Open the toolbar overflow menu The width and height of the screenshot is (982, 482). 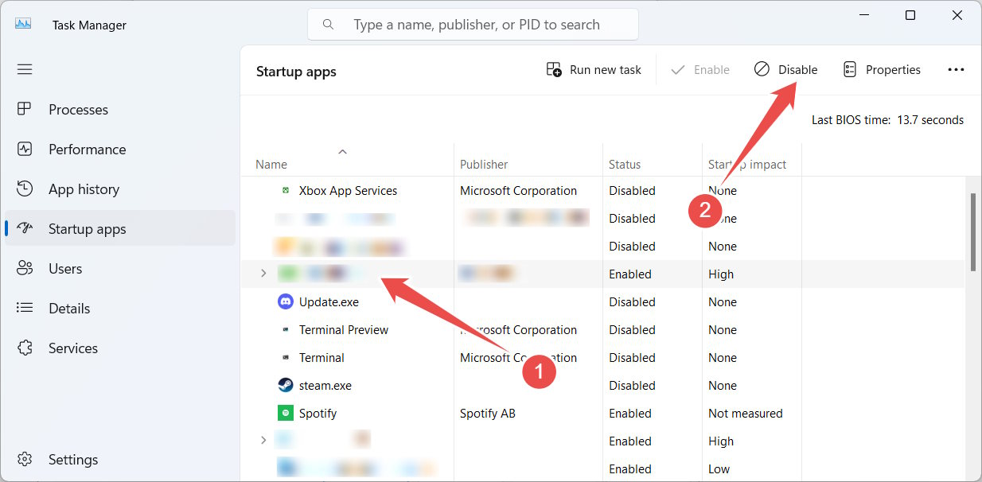[x=956, y=69]
